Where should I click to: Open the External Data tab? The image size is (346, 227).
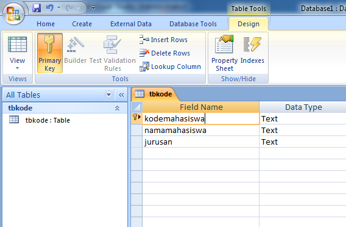click(x=131, y=24)
